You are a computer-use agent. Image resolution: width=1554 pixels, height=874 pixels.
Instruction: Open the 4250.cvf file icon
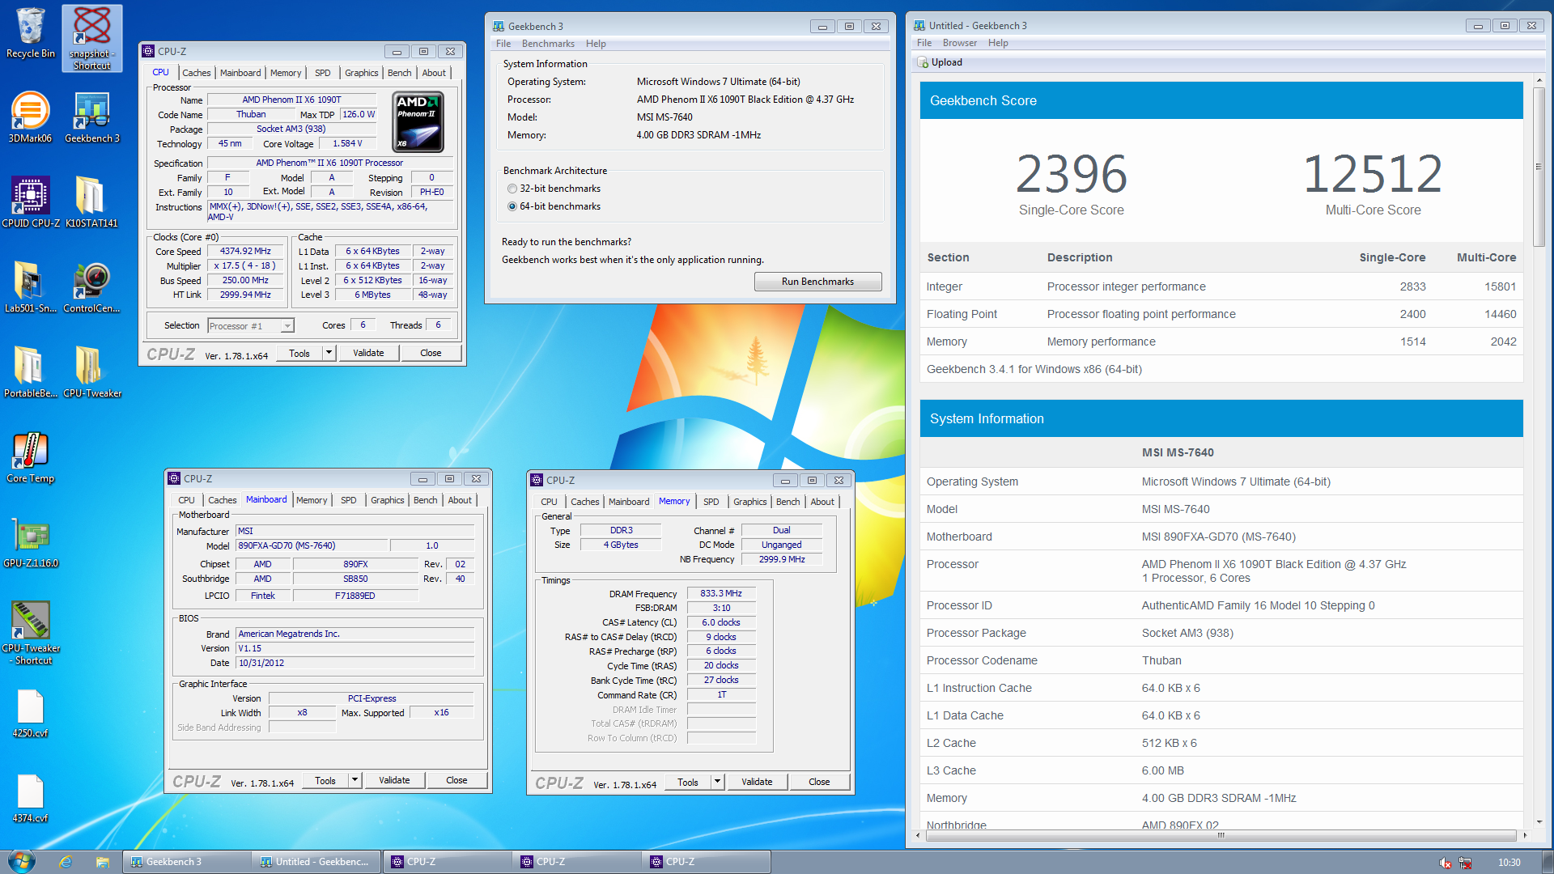[30, 712]
